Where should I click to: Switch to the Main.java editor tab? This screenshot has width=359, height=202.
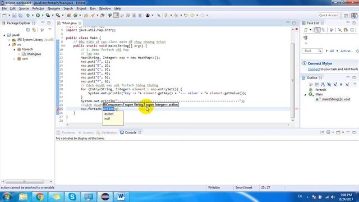tap(70, 23)
